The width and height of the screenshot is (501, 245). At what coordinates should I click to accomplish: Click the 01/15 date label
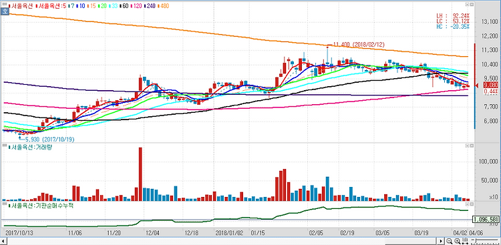click(257, 232)
